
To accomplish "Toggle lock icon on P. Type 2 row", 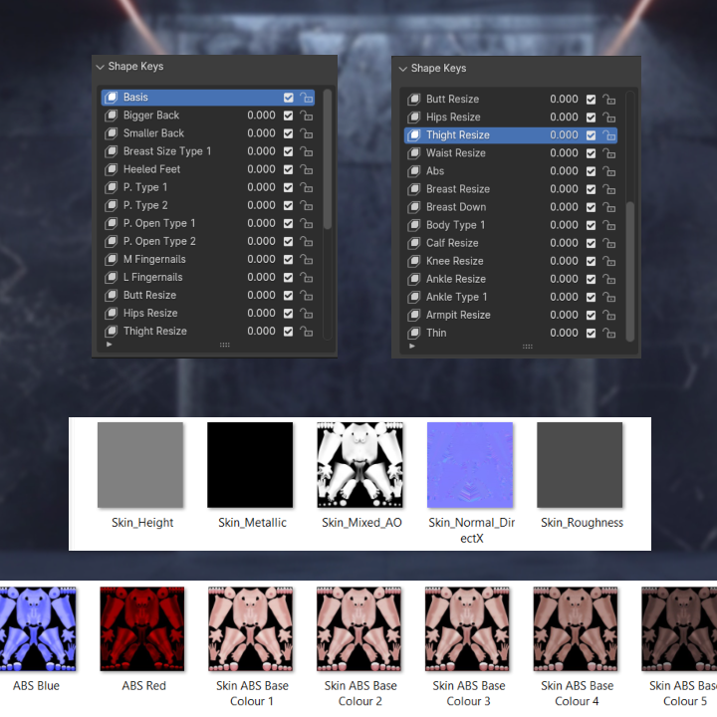I will 307,205.
